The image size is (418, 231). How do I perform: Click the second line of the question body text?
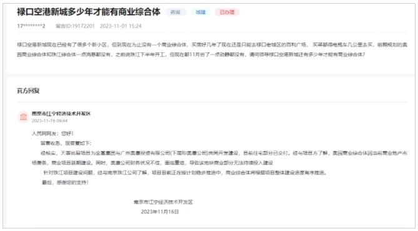[191, 55]
